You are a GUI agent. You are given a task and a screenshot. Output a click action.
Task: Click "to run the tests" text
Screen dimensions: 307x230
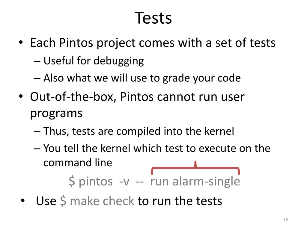click(x=180, y=201)
